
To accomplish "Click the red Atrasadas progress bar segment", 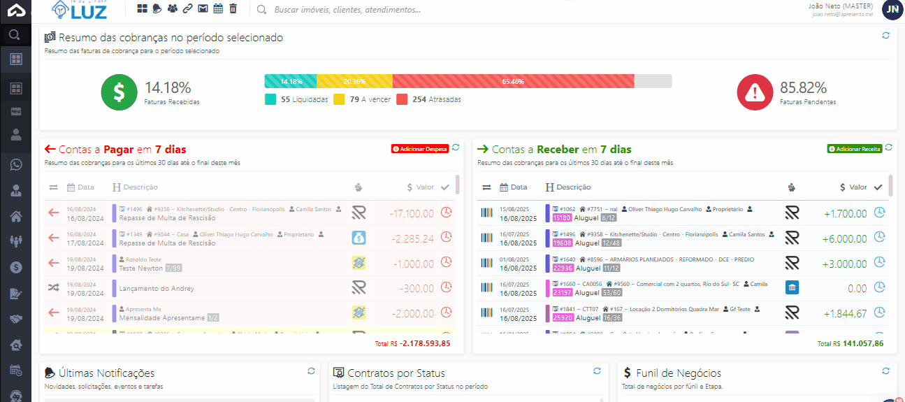I will [513, 81].
